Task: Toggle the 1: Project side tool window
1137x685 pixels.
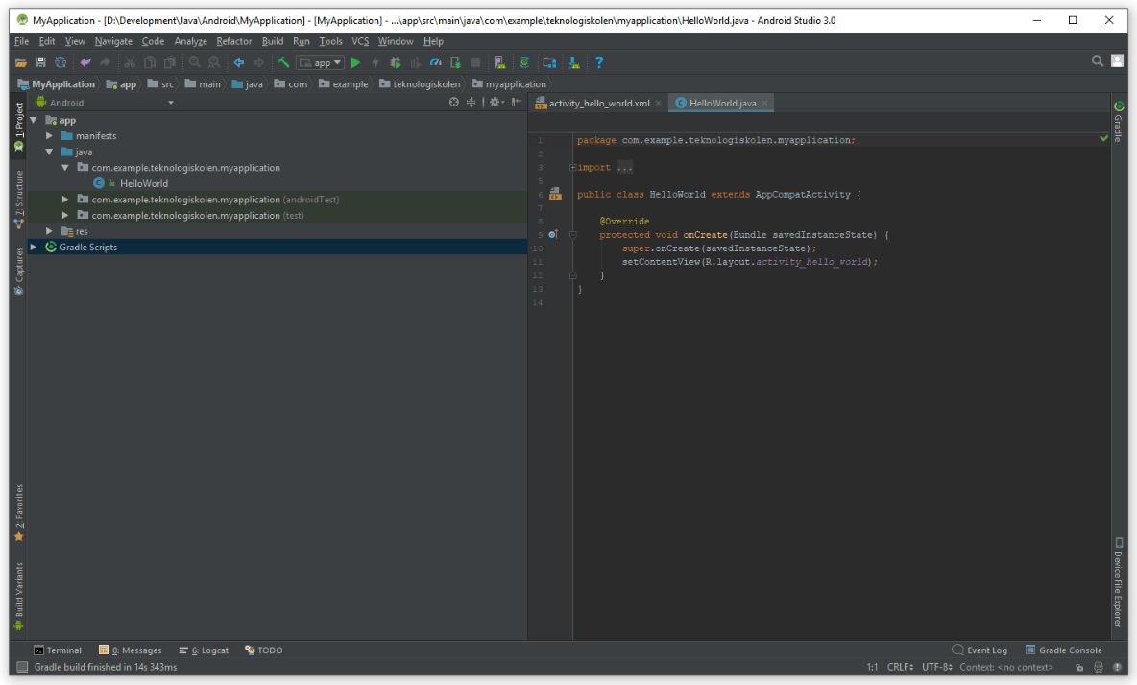Action: (x=19, y=128)
